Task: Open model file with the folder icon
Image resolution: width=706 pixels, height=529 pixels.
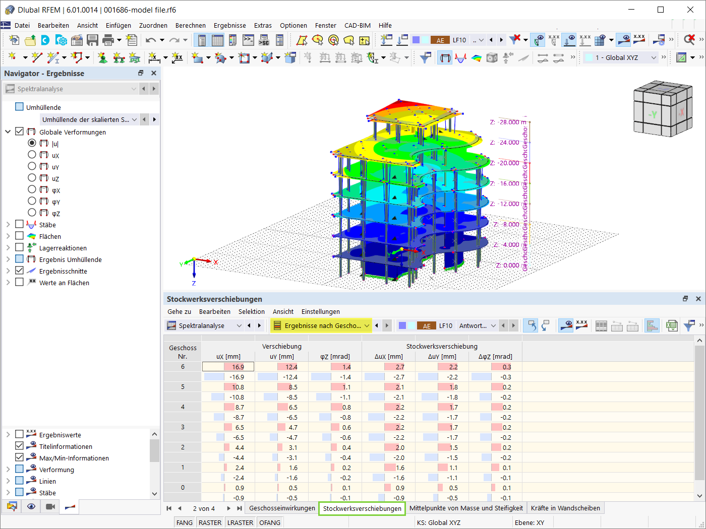Action: 30,40
